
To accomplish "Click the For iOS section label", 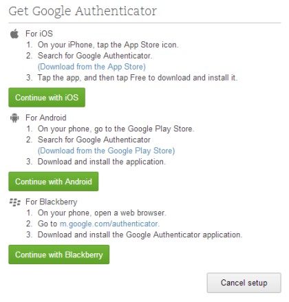I will tap(39, 34).
